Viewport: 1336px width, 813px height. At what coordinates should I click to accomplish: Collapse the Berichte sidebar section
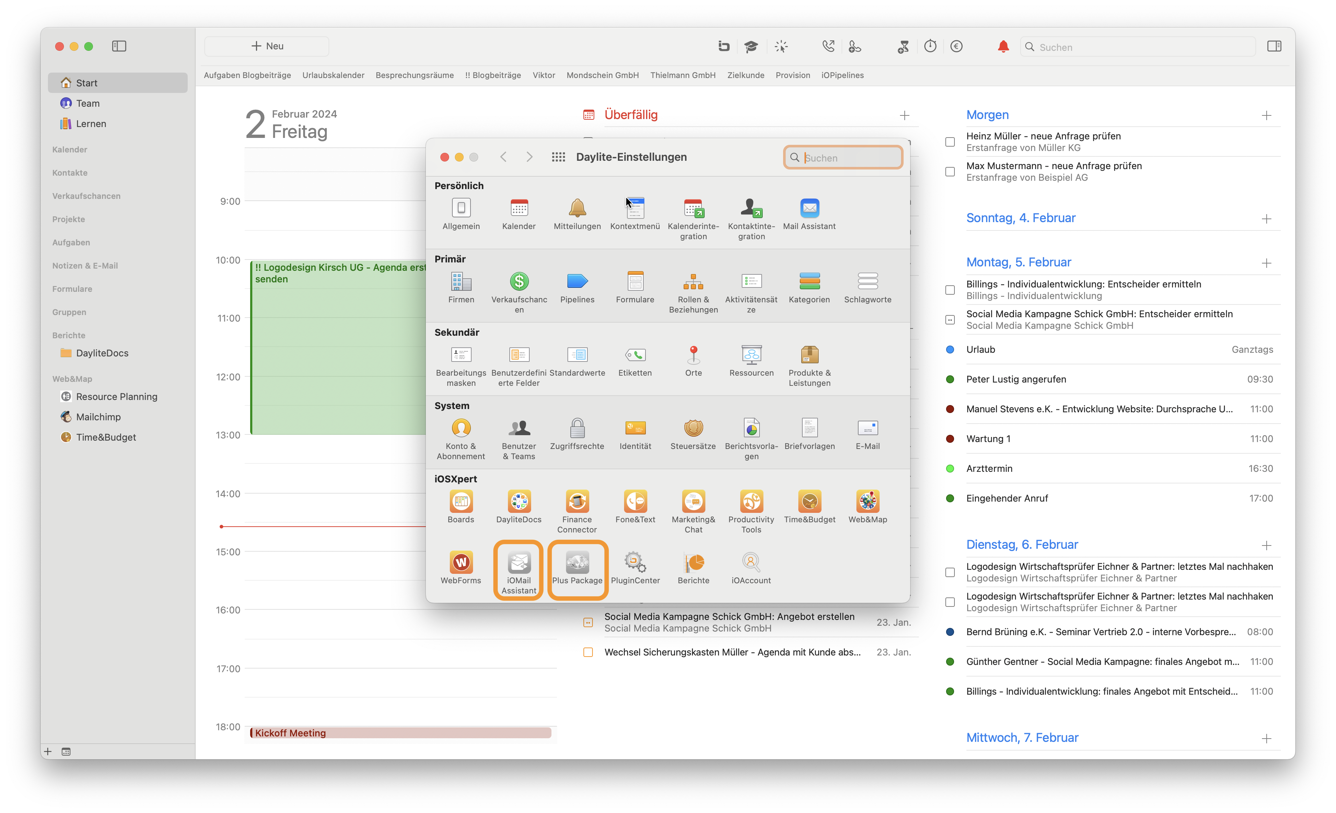pos(69,335)
